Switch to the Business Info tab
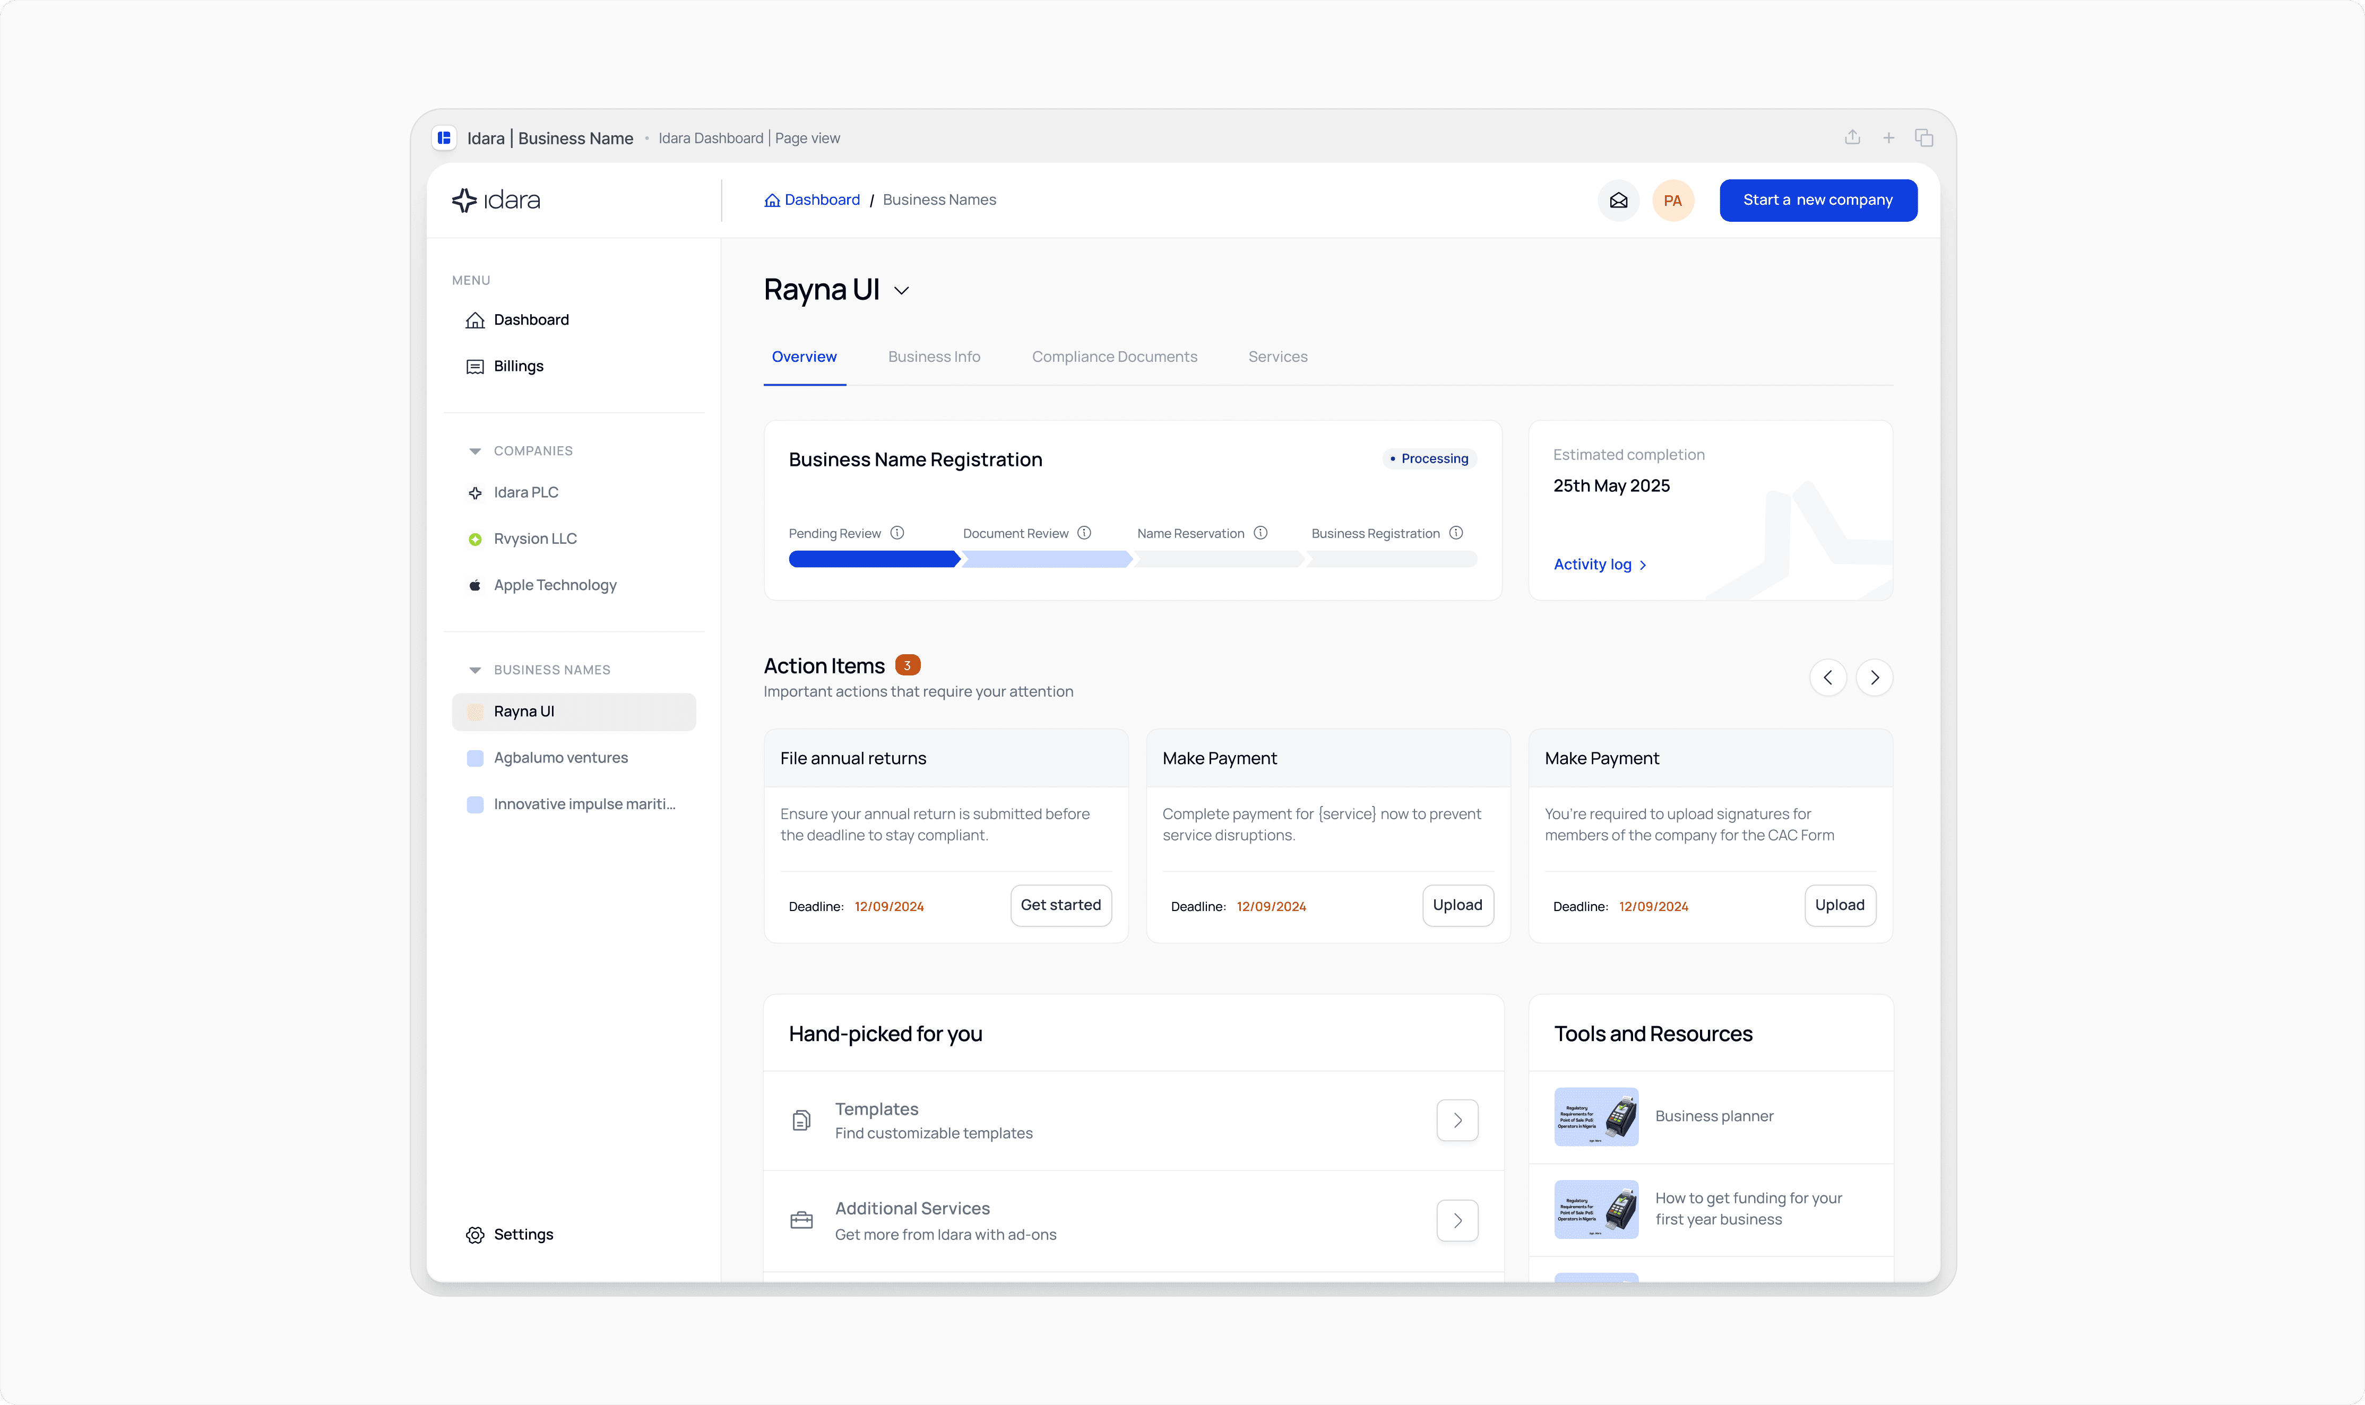Screen dimensions: 2365x1405 [934, 357]
